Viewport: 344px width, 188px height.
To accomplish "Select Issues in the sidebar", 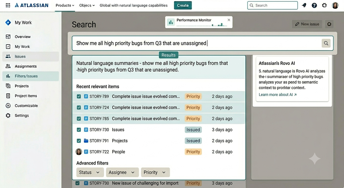I will [31, 56].
